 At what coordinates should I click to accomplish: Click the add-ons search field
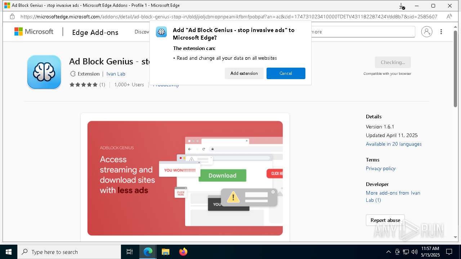click(362, 32)
